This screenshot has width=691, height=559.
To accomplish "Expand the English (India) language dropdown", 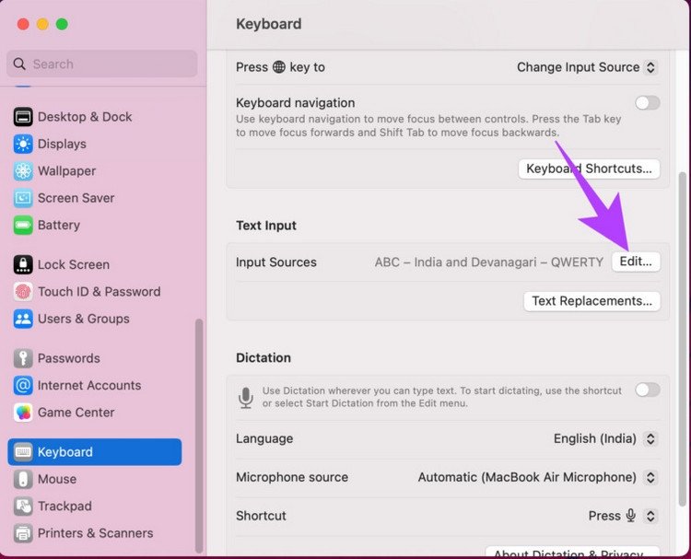I will point(605,438).
